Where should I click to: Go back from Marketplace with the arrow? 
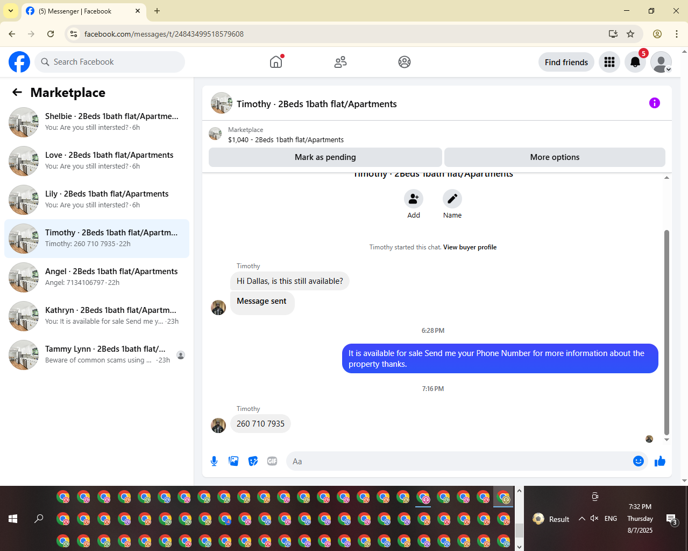[17, 92]
